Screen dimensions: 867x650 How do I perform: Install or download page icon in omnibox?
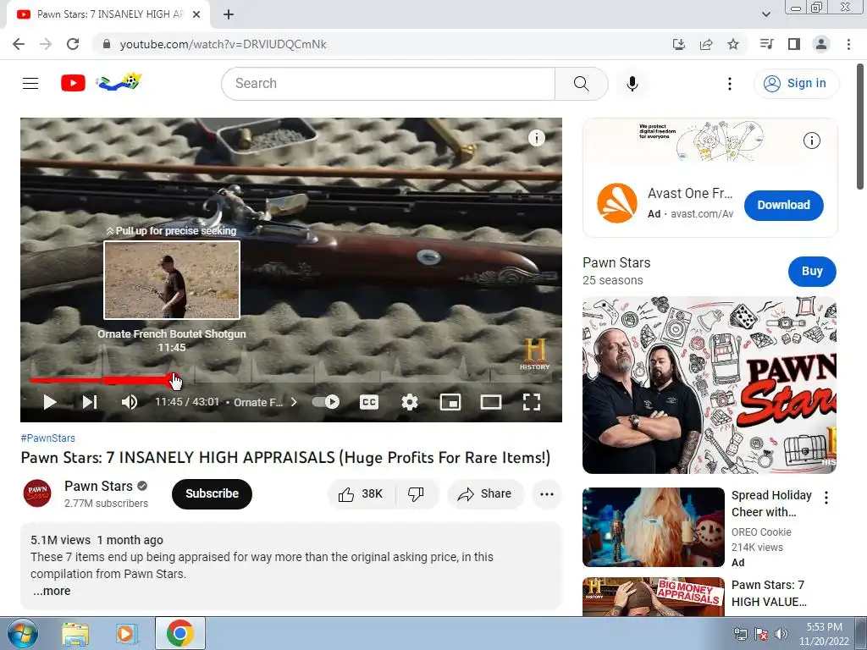pos(678,44)
